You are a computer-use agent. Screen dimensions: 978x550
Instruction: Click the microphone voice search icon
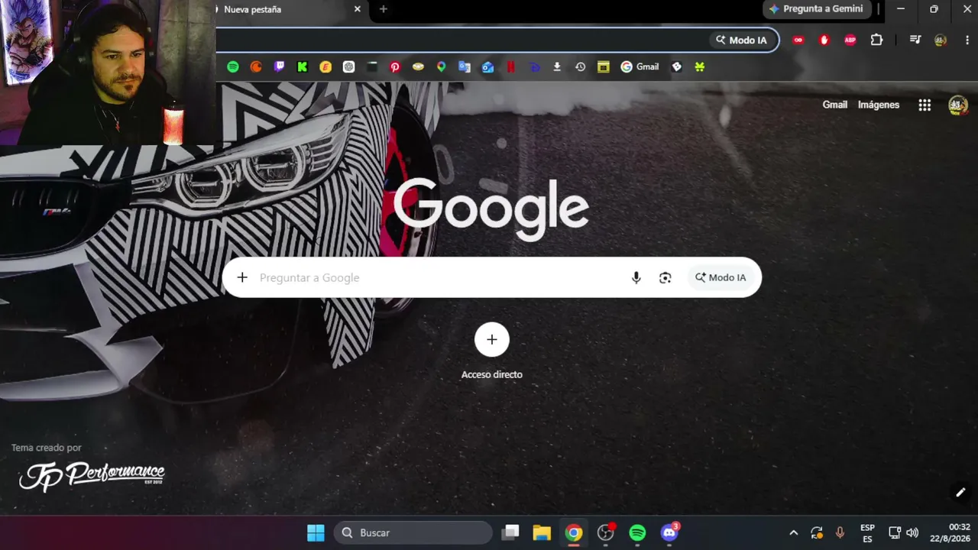[x=636, y=278]
